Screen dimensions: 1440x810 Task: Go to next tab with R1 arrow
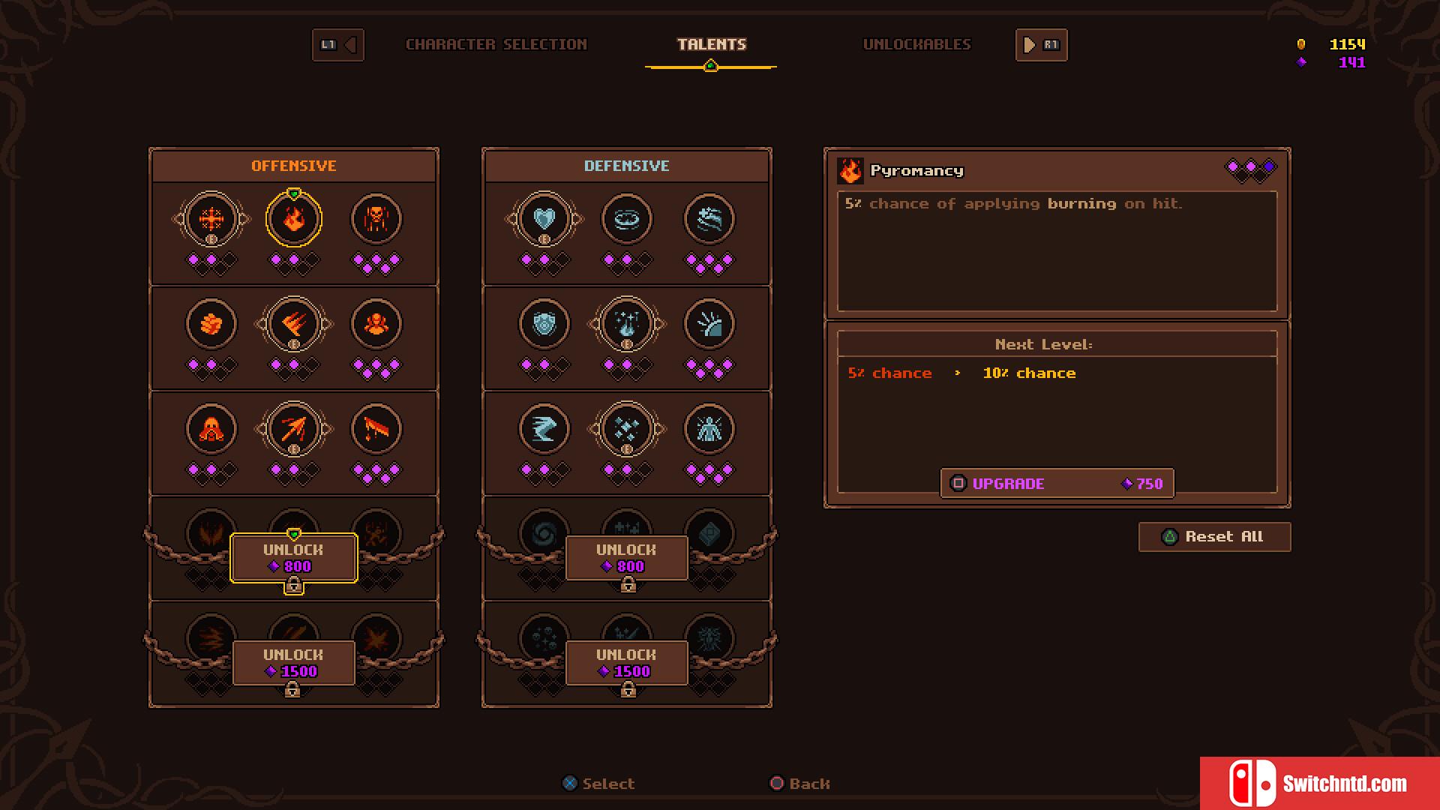coord(1041,45)
